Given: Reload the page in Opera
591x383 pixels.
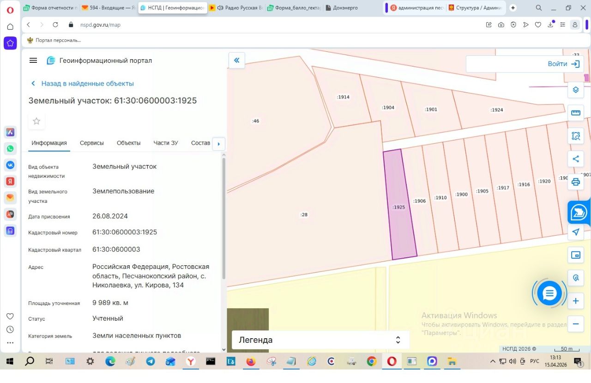Looking at the screenshot, I should point(55,25).
